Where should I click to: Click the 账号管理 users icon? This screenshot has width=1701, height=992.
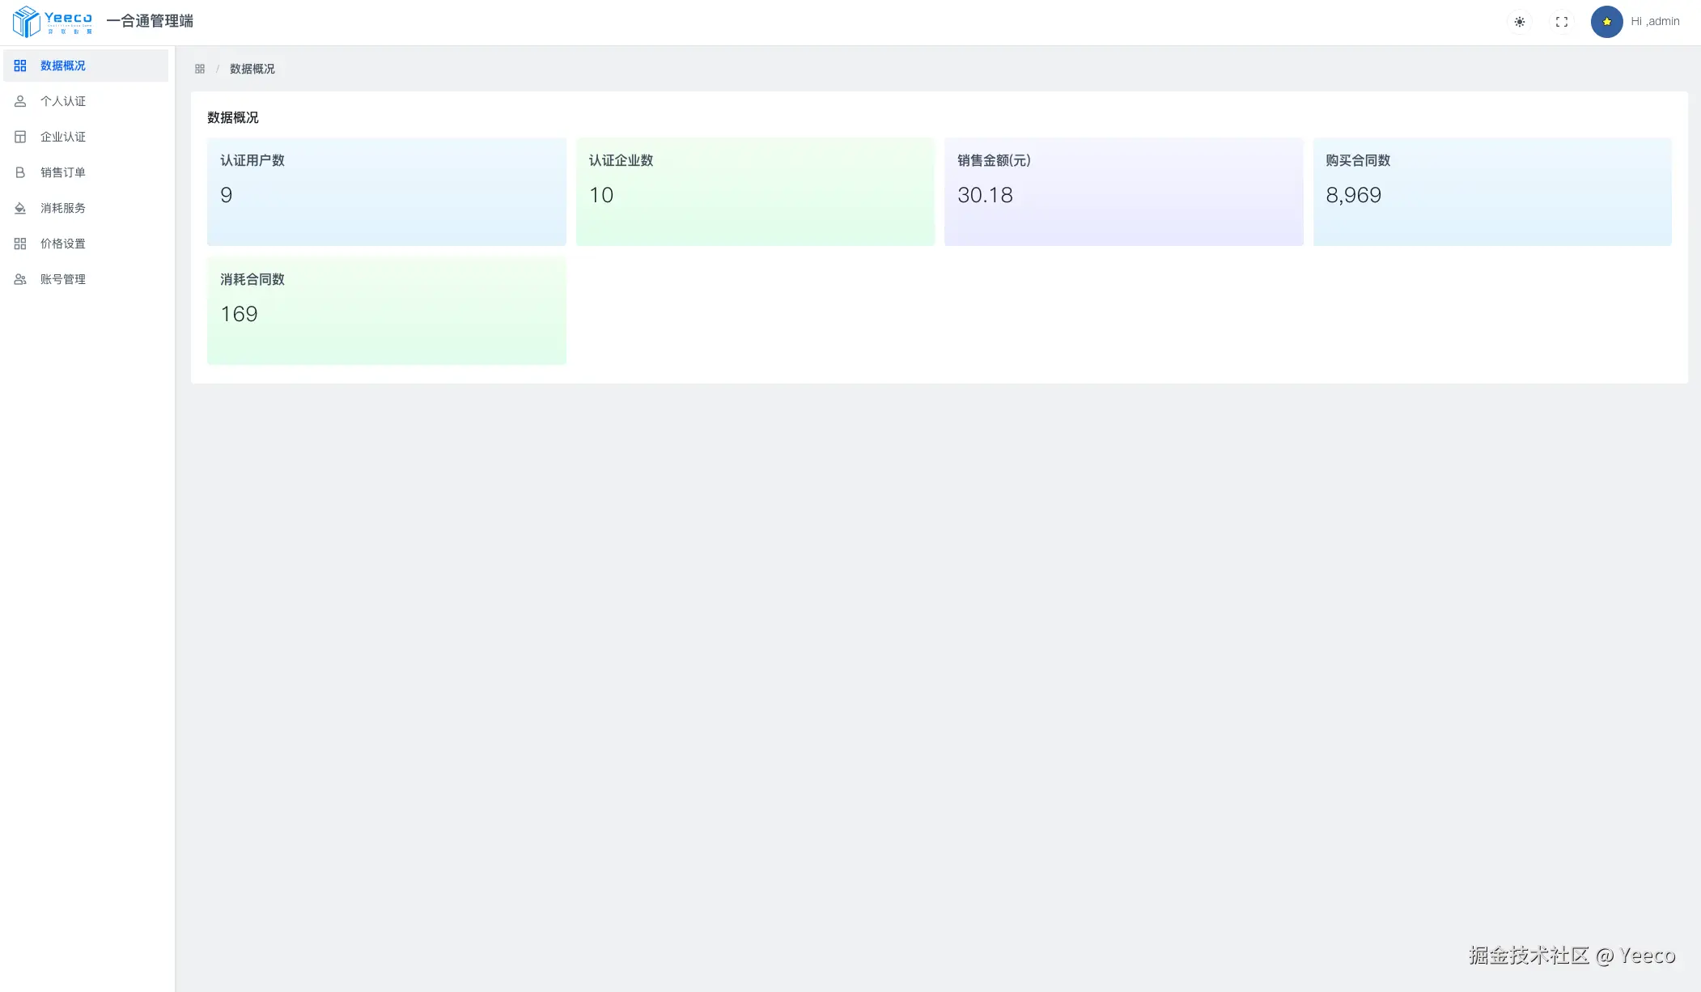pyautogui.click(x=20, y=279)
